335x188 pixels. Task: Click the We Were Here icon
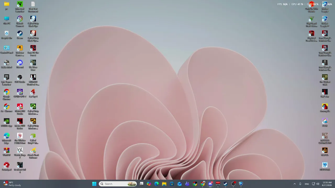[33, 65]
